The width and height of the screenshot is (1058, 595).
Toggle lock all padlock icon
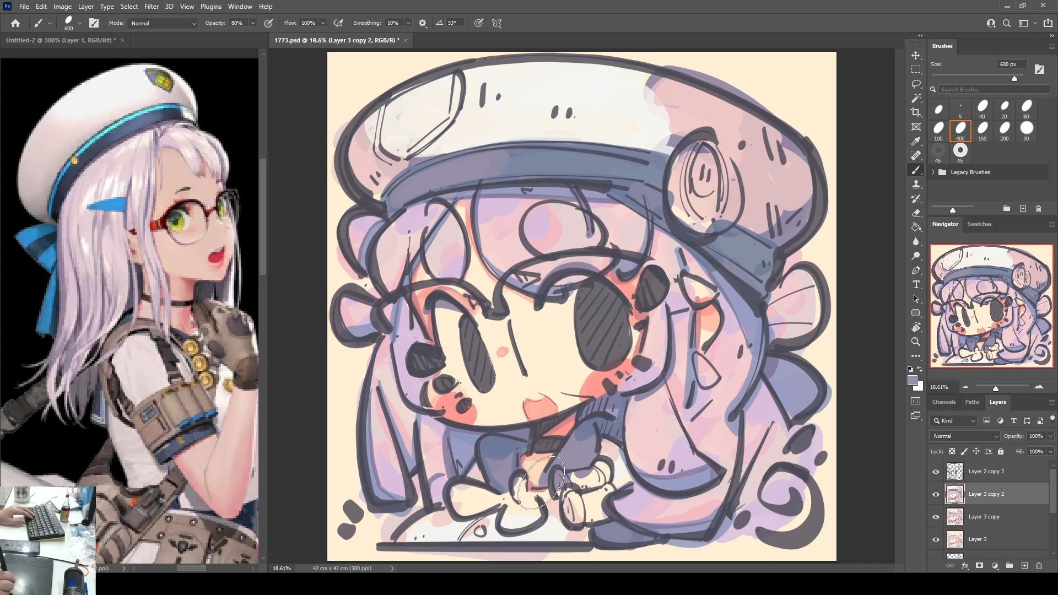point(1001,451)
